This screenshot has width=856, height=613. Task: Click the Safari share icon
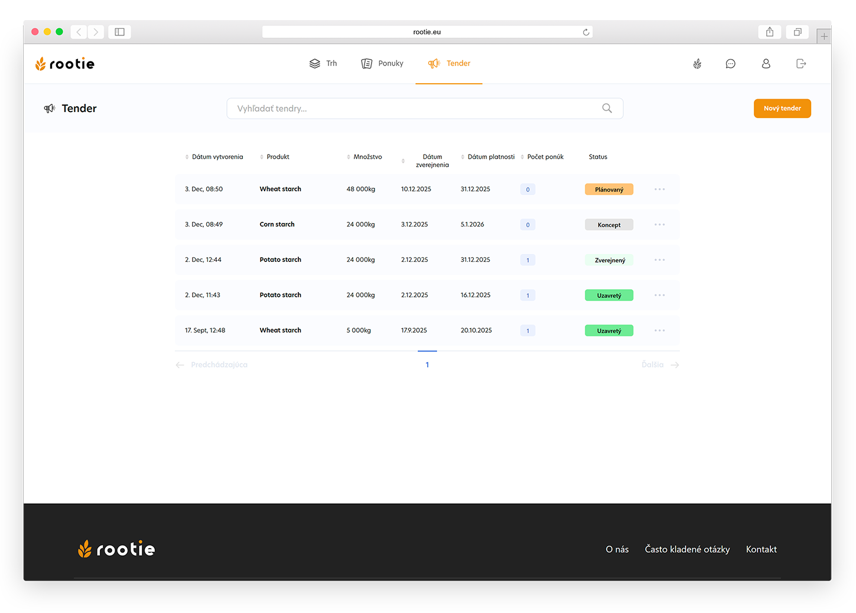769,32
